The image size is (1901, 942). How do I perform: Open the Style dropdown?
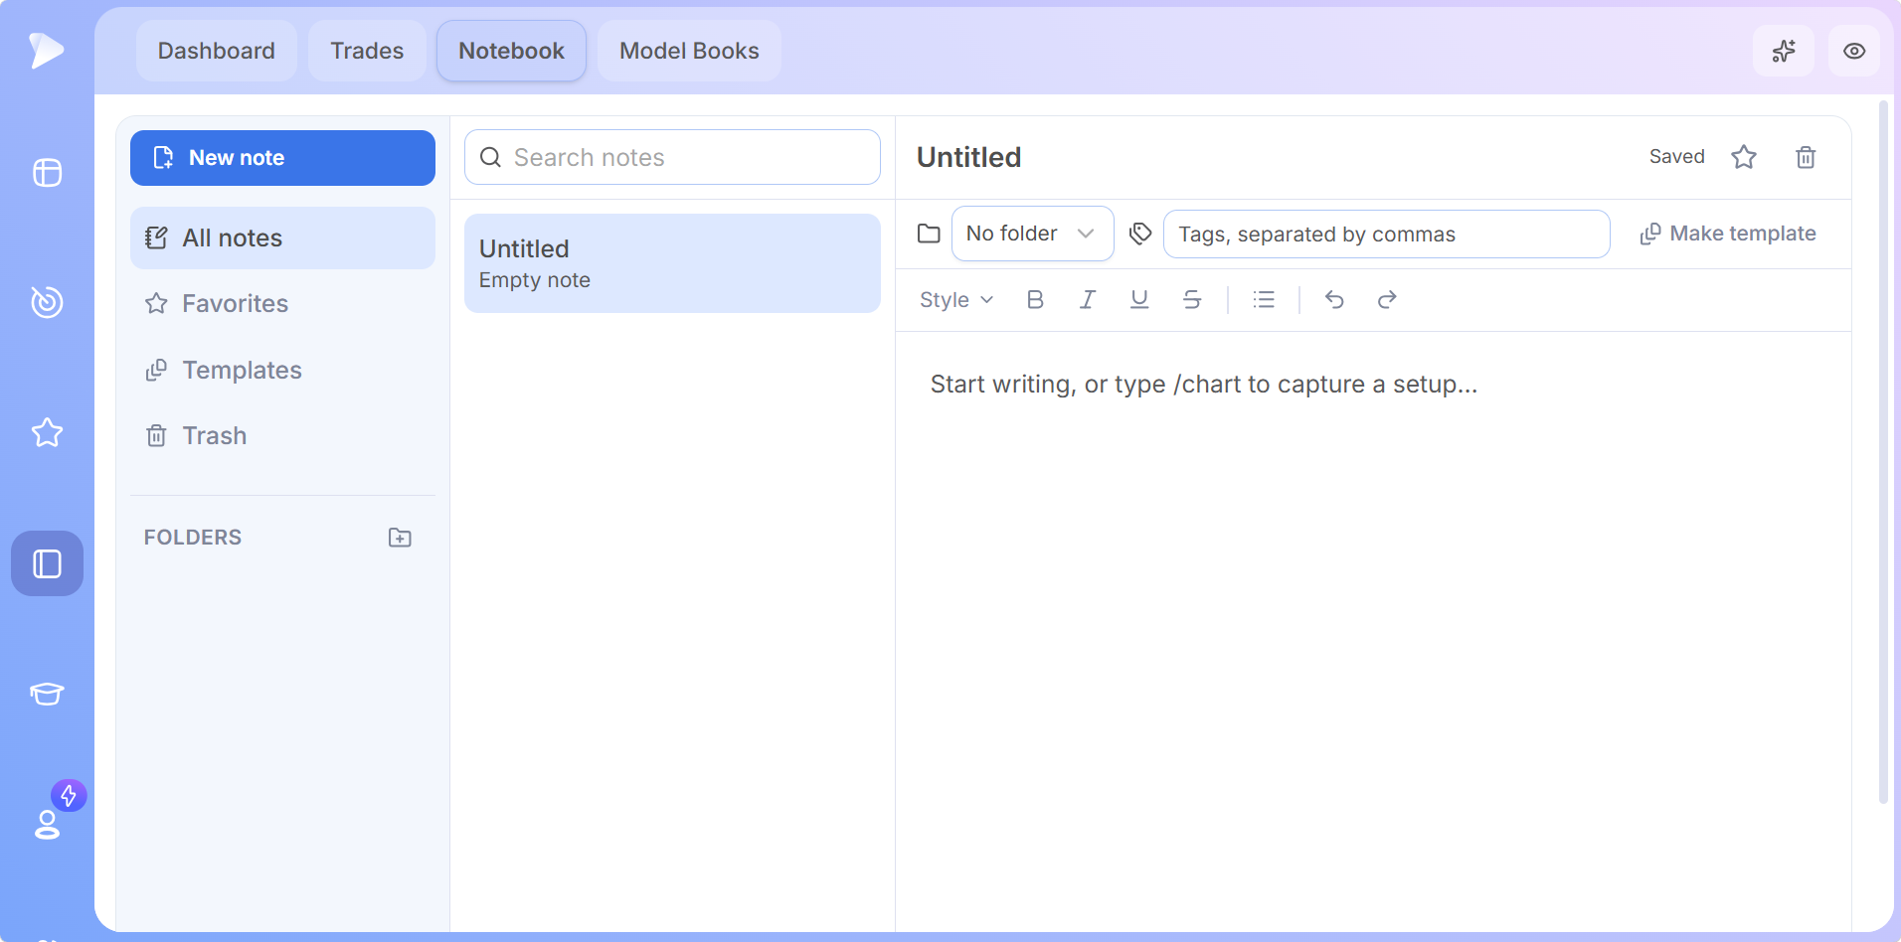click(956, 300)
